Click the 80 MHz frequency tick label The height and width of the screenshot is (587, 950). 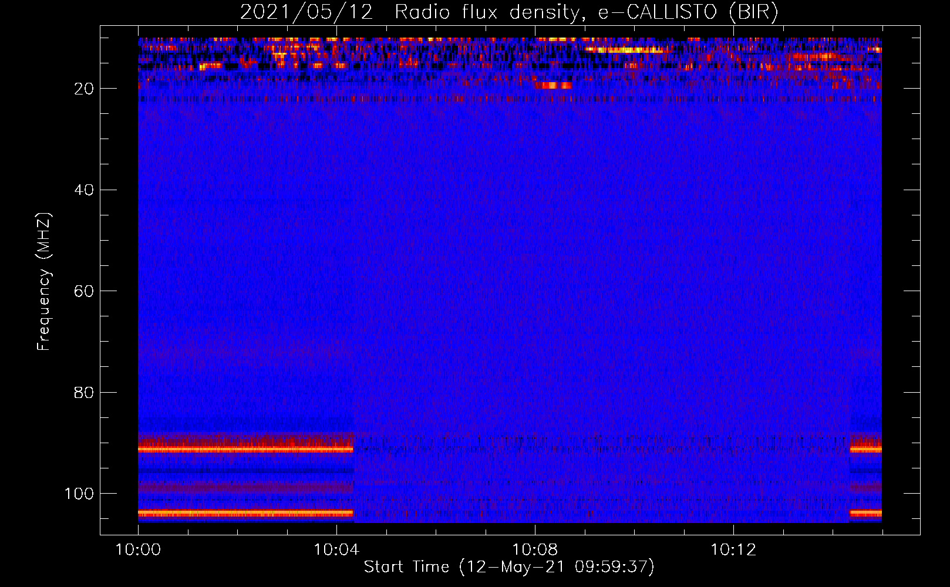pyautogui.click(x=85, y=392)
